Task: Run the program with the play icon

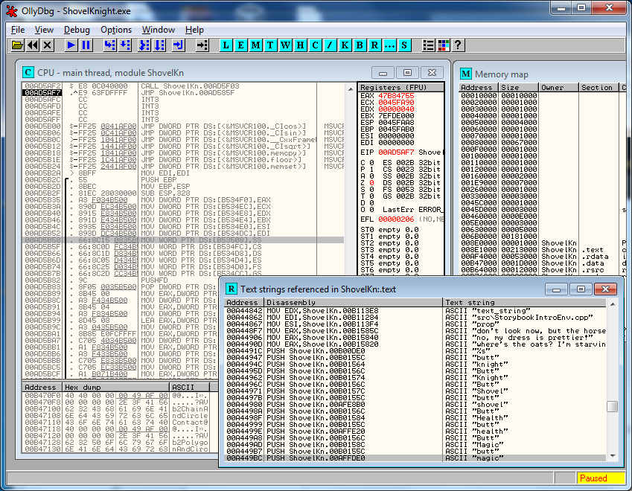Action: pyautogui.click(x=71, y=45)
